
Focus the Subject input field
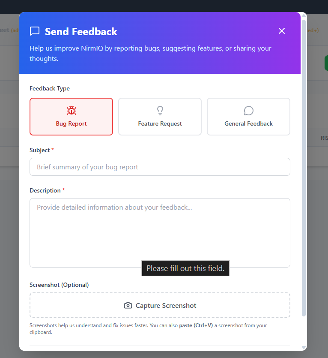(160, 167)
